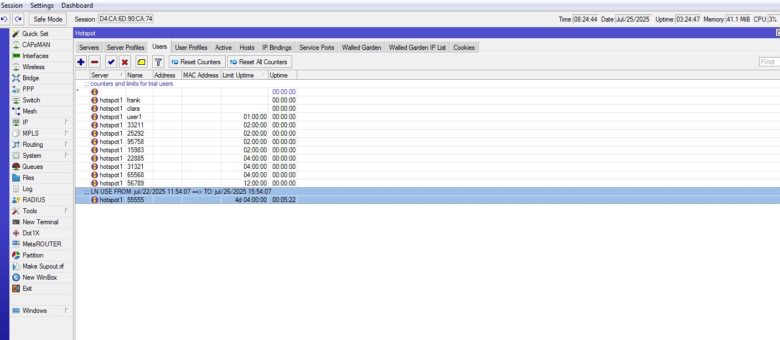Open New Terminal in the sidebar
780x340 pixels.
pyautogui.click(x=42, y=222)
